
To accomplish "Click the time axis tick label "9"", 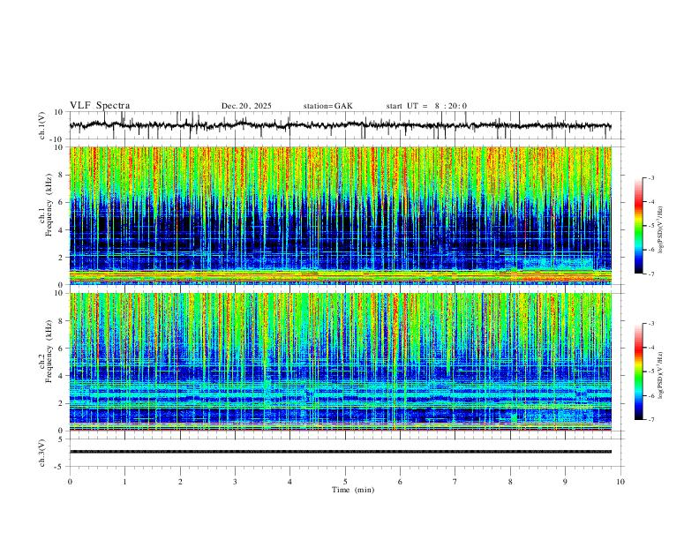I will coord(565,482).
